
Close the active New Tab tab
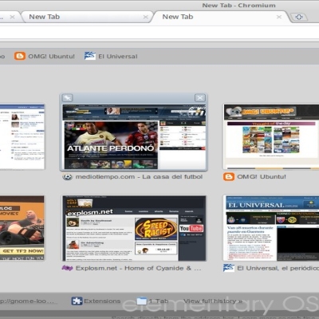279,17
